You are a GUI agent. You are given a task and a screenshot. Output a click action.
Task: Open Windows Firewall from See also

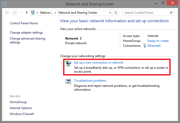pyautogui.click(x=22, y=114)
